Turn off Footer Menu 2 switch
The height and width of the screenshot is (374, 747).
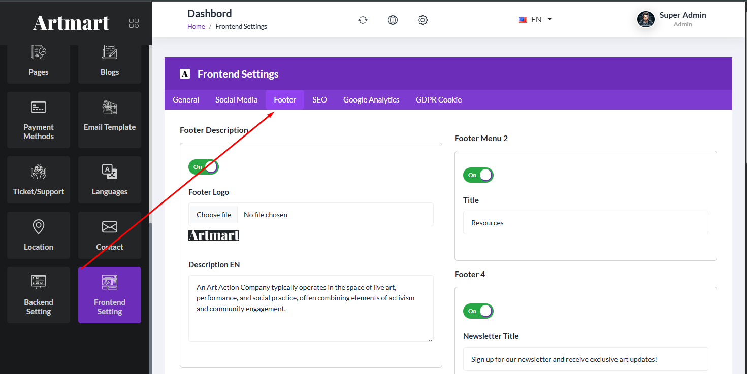(478, 175)
